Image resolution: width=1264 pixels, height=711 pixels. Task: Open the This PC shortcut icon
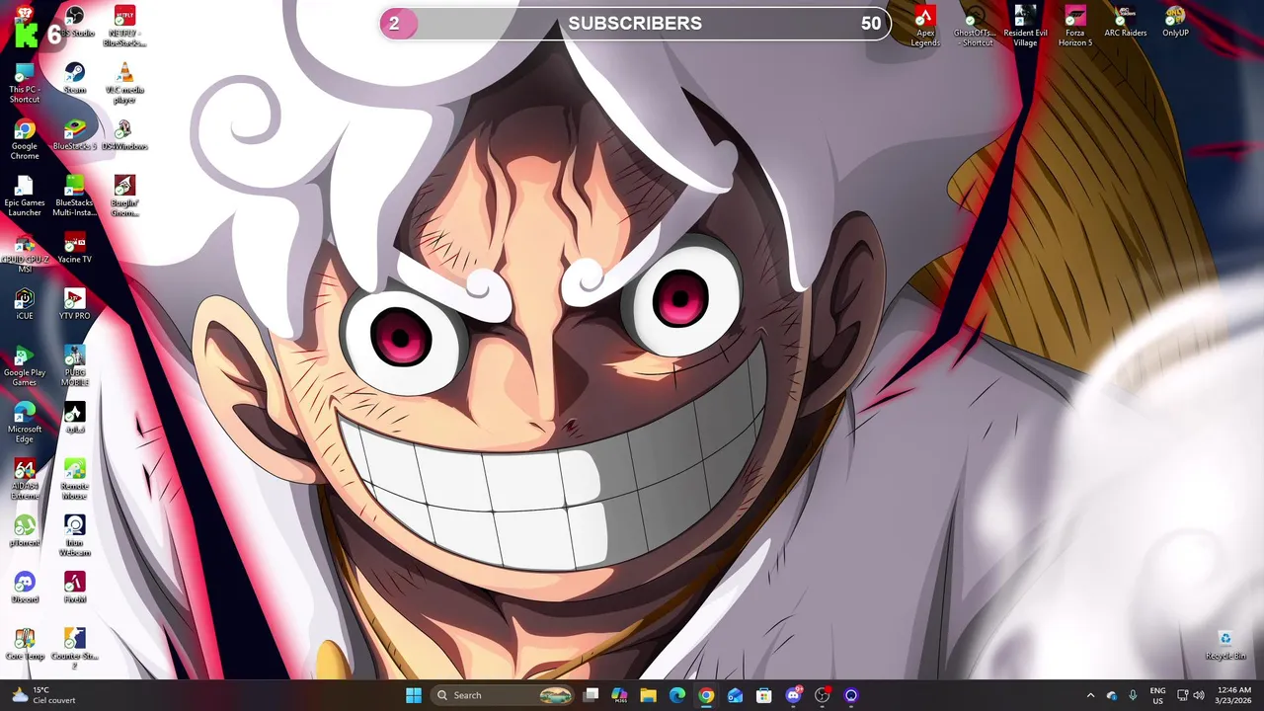(x=25, y=83)
